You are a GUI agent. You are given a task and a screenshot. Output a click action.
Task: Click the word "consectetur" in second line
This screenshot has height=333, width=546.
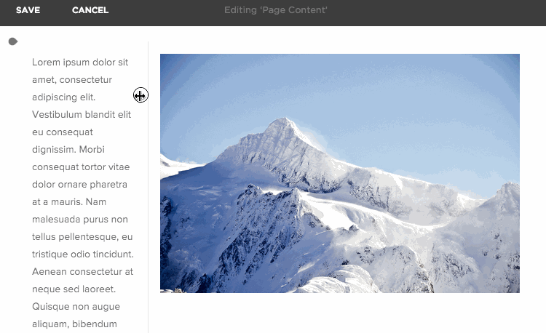[86, 80]
